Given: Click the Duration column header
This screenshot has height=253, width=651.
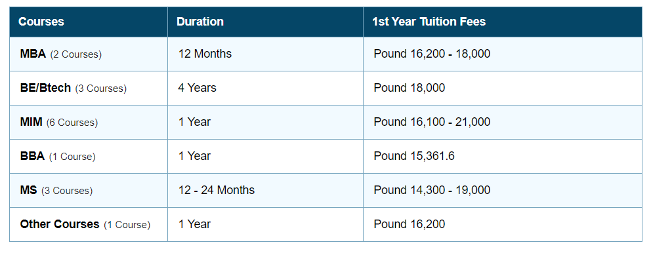Looking at the screenshot, I should (x=200, y=22).
